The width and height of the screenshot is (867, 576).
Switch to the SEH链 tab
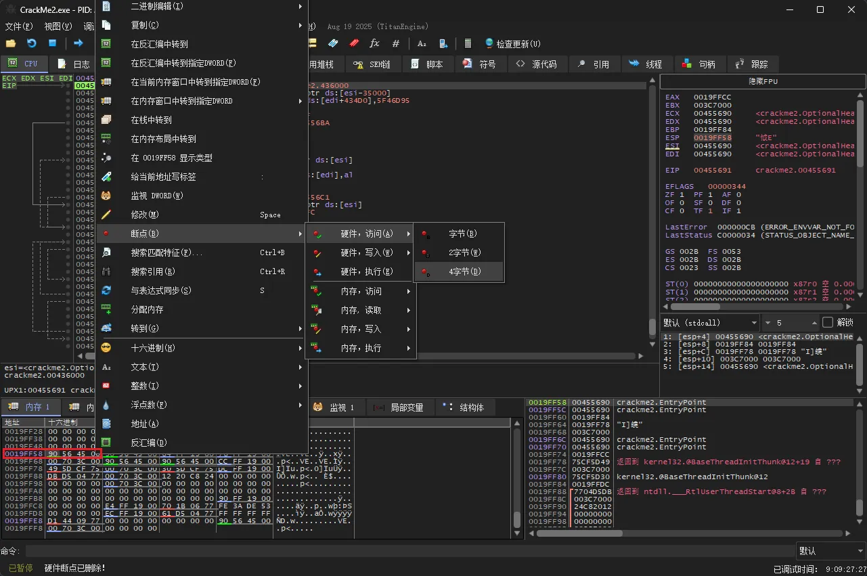(373, 64)
